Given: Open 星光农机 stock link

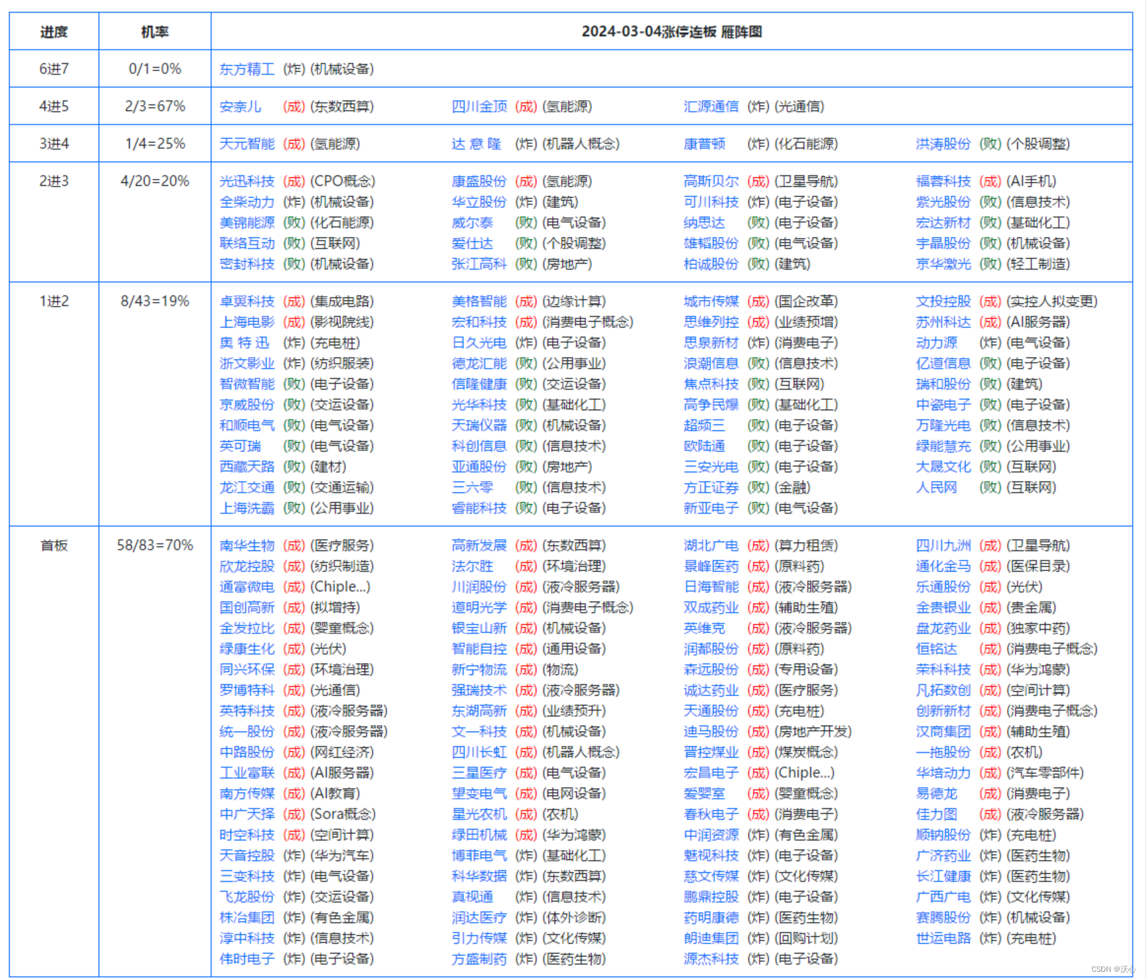Looking at the screenshot, I should tap(479, 814).
